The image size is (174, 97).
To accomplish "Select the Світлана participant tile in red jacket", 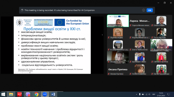I will 161,57.
